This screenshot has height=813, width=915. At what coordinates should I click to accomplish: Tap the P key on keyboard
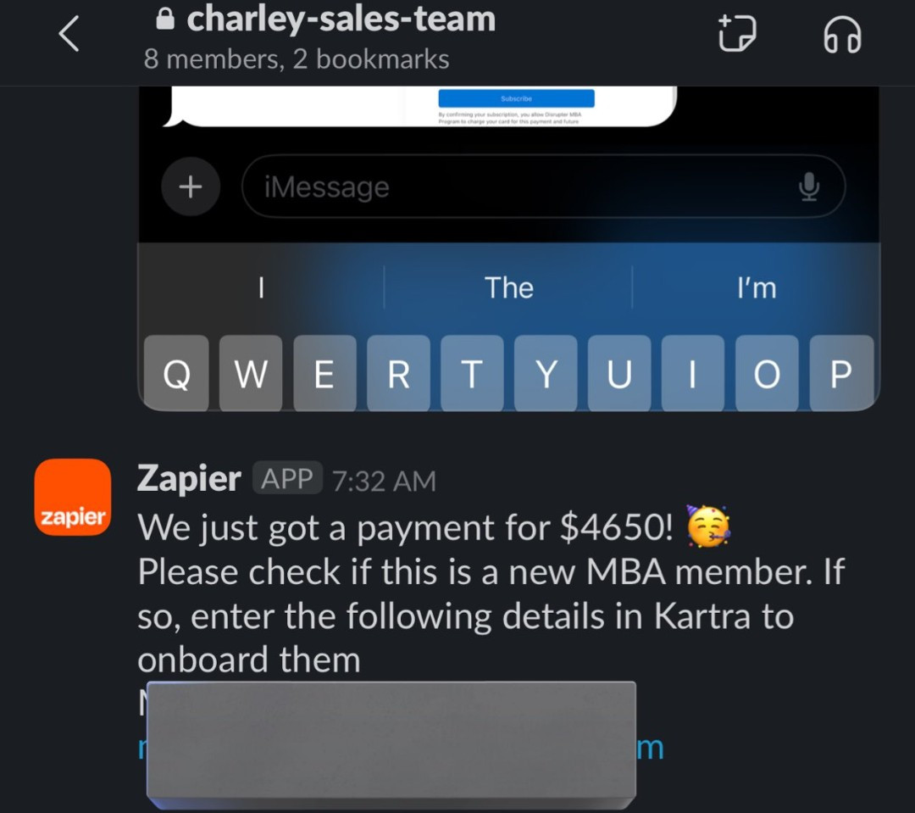[841, 373]
